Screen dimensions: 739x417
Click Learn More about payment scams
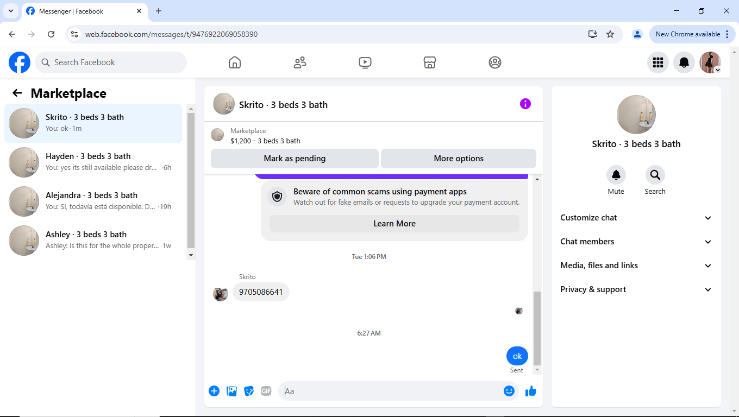coord(394,224)
